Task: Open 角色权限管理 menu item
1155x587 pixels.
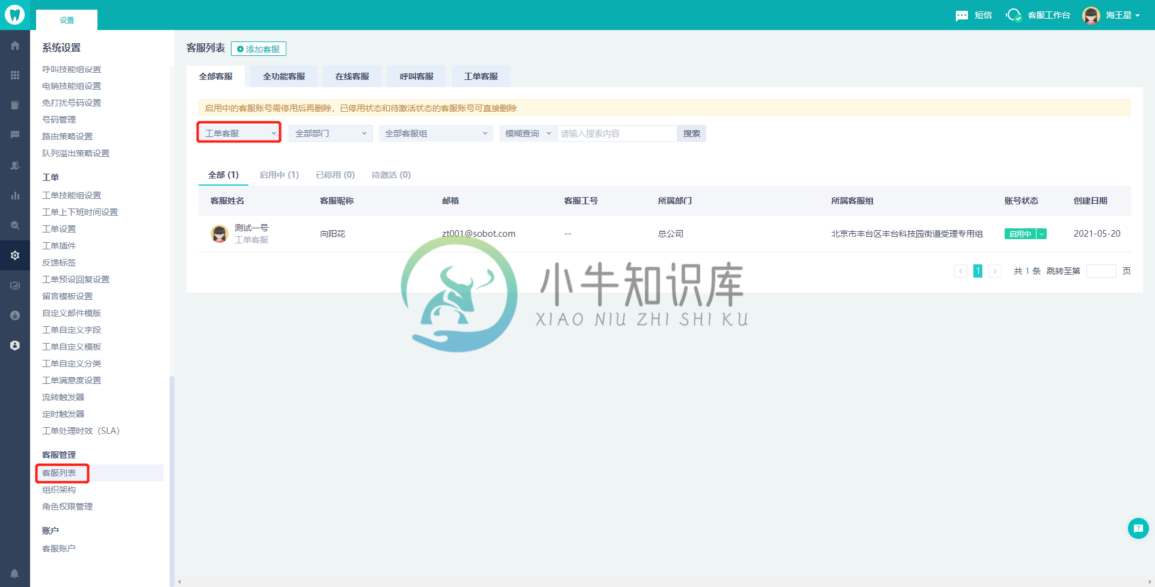Action: pyautogui.click(x=67, y=506)
